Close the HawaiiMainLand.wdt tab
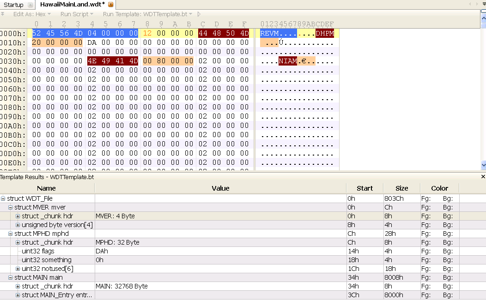This screenshot has height=306, width=486. click(x=111, y=5)
